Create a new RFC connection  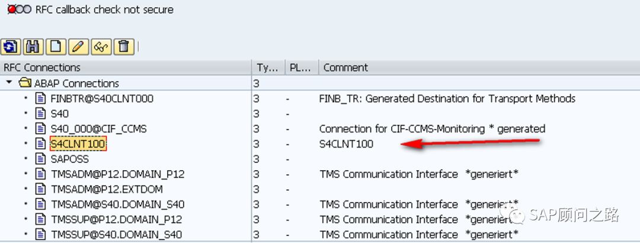tap(55, 46)
